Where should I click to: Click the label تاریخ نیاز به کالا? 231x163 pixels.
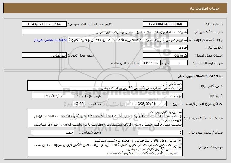[x=89, y=96]
